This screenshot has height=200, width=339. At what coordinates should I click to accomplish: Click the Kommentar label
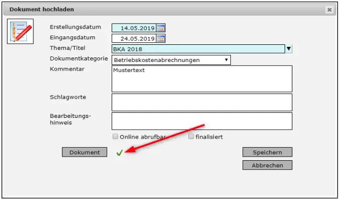tap(67, 69)
